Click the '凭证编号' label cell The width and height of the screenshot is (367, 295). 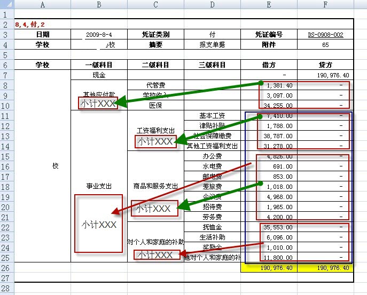[269, 34]
